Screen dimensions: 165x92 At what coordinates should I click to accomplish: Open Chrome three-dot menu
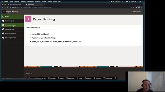[x=142, y=7]
